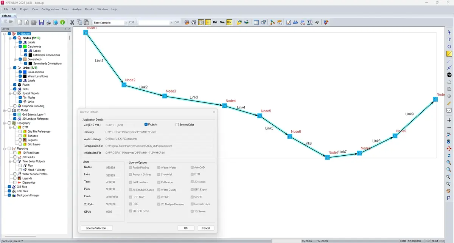
Task: Select Node5 on the network canvas
Action: [260, 116]
